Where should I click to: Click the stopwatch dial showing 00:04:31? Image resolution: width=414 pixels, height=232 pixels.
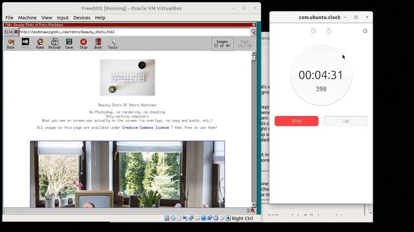[x=321, y=75]
